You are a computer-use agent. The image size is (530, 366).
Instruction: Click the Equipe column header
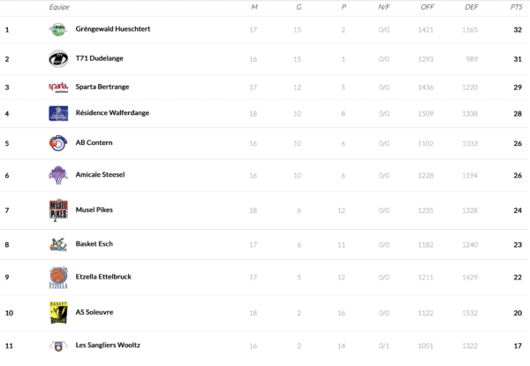tap(60, 7)
